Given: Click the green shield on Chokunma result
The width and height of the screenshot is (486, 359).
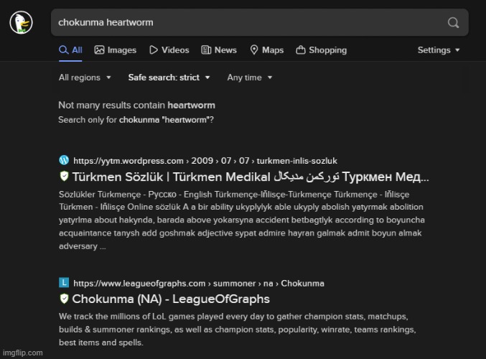Looking at the screenshot, I should [64, 299].
